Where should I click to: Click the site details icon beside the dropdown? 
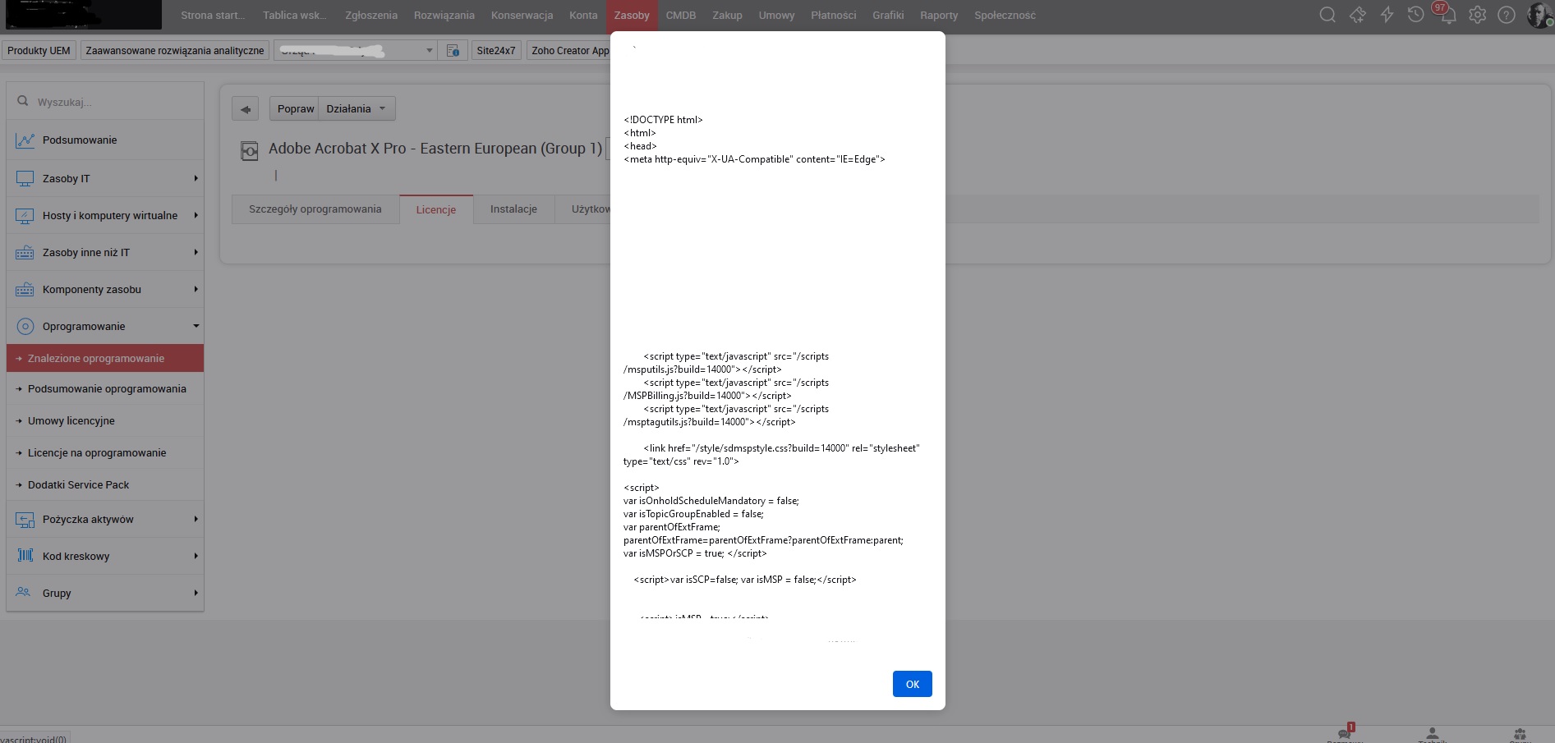(453, 51)
